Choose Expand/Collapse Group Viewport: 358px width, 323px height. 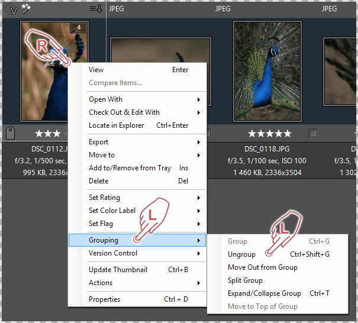coord(278,293)
